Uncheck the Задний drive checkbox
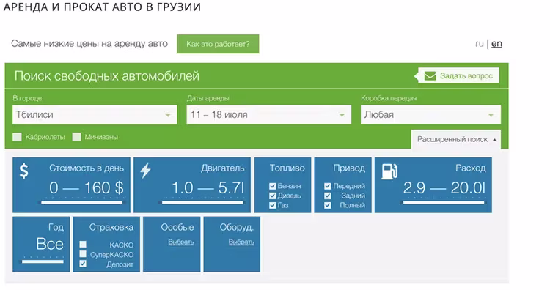The image size is (550, 290). pos(328,196)
